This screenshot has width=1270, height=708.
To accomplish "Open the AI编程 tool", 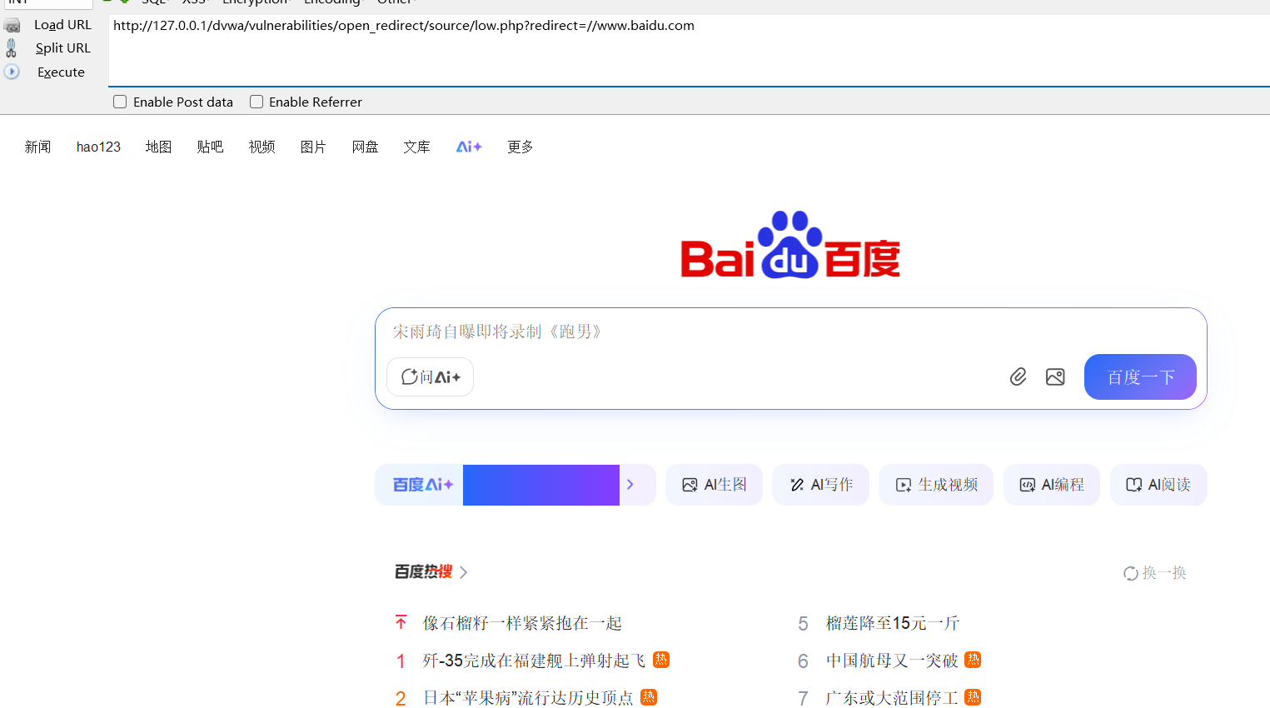I will 1052,485.
